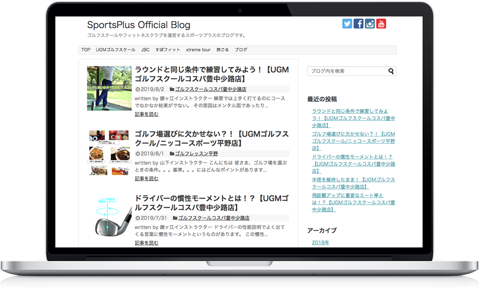This screenshot has height=291, width=479.
Task: Click the SportsPlus Official Blog title
Action: click(139, 24)
